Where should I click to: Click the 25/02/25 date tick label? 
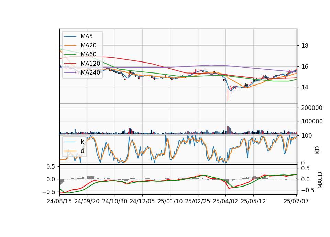pyautogui.click(x=198, y=201)
